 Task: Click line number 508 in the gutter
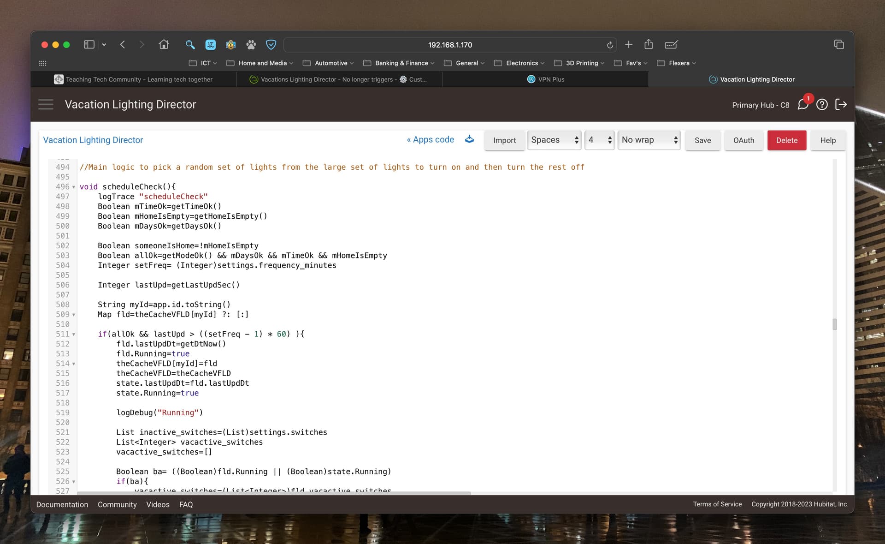(63, 305)
